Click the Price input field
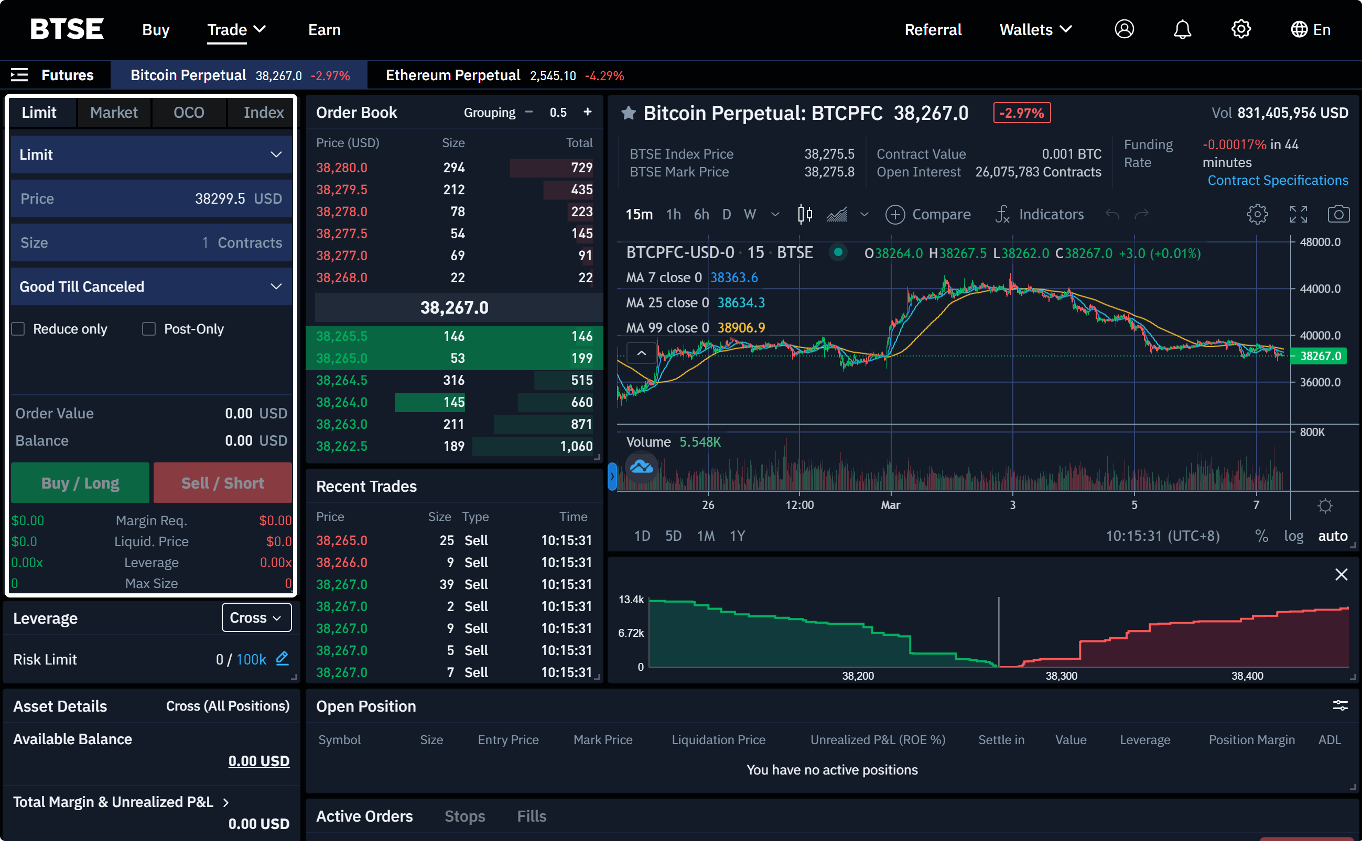Viewport: 1362px width, 841px height. tap(152, 198)
